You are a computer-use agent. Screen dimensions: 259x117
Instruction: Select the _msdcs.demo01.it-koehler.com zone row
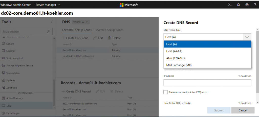click(x=107, y=56)
